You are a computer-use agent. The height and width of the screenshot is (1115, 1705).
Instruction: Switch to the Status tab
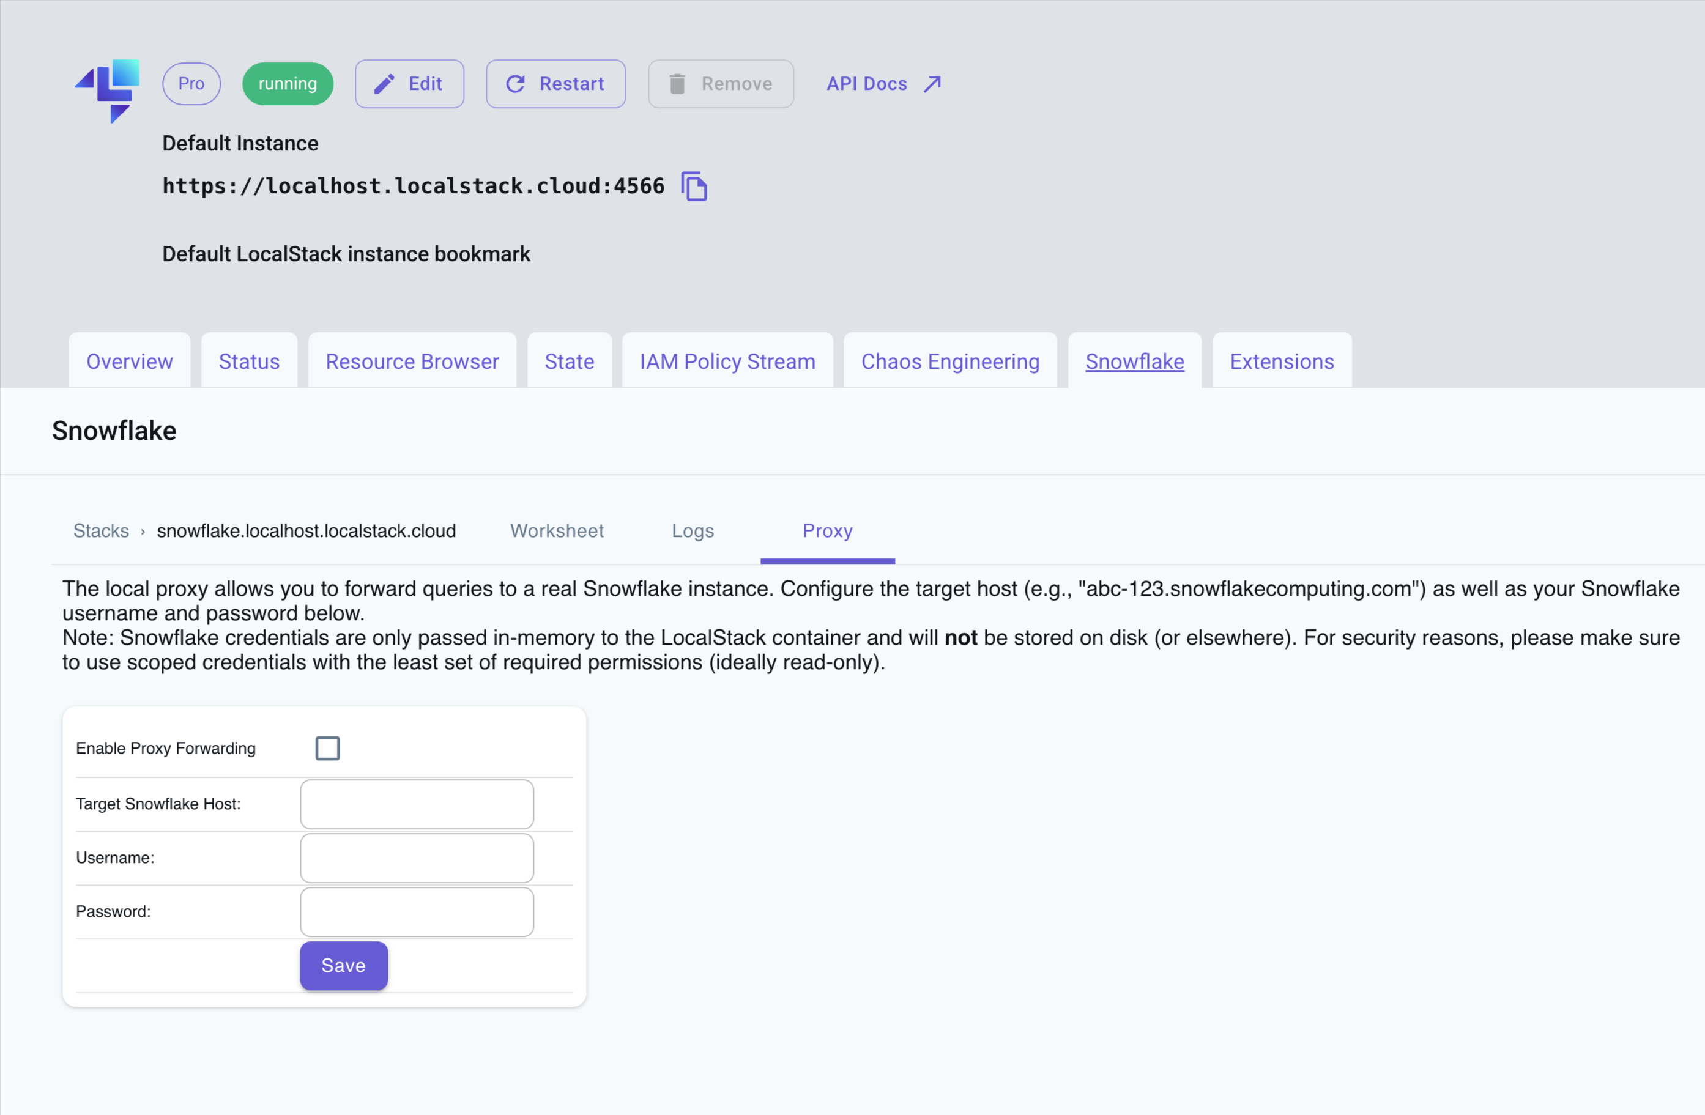[x=248, y=361]
